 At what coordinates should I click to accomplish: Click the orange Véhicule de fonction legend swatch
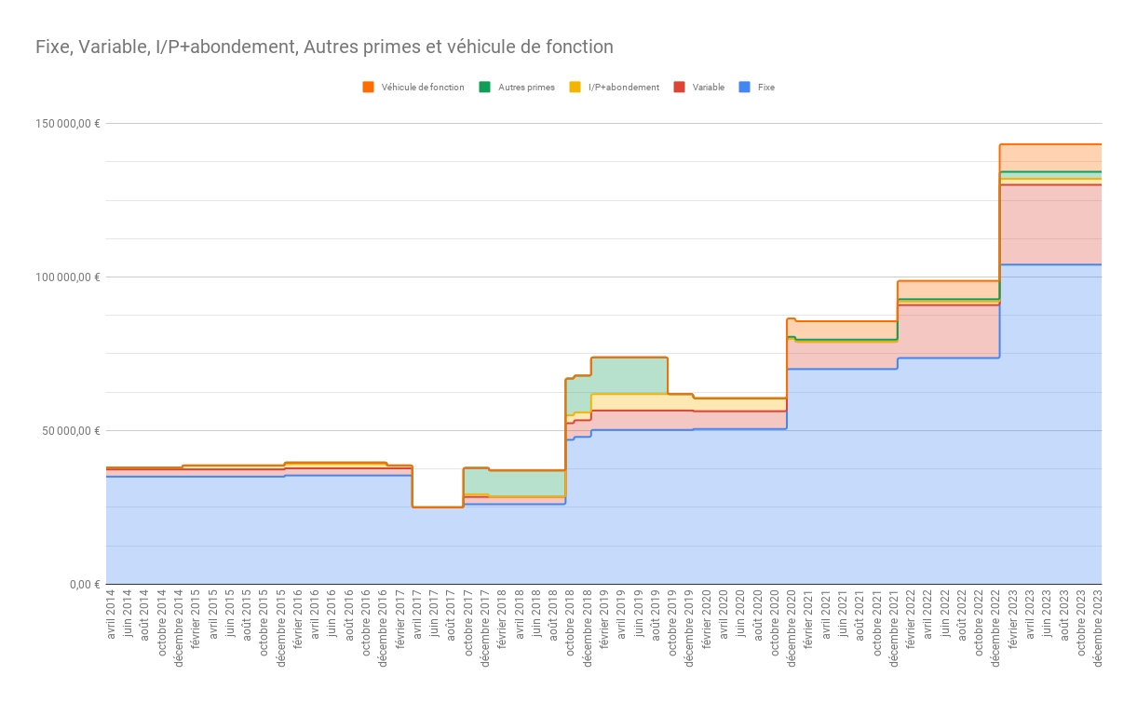368,88
